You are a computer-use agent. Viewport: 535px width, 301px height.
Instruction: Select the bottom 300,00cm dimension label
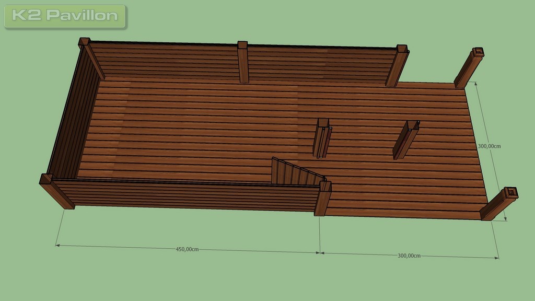click(409, 256)
